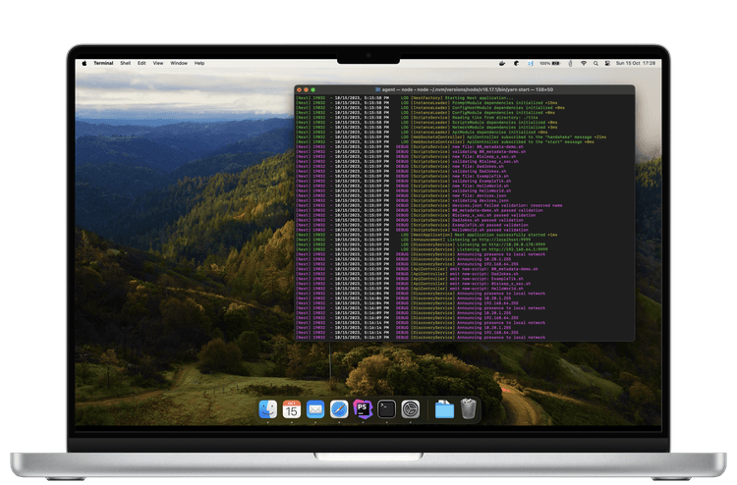
Task: Open Control Center from menu bar
Action: (x=607, y=63)
